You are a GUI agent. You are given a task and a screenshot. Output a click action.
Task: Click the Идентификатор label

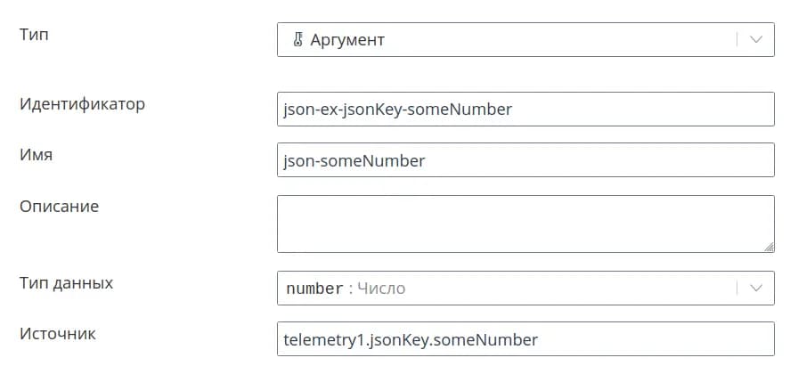click(82, 104)
